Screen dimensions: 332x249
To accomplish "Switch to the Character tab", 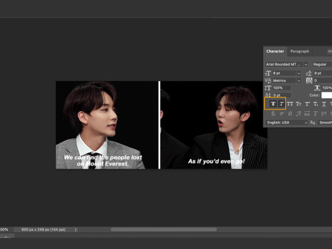I will 275,51.
